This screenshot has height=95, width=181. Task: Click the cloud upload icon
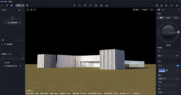point(162,6)
